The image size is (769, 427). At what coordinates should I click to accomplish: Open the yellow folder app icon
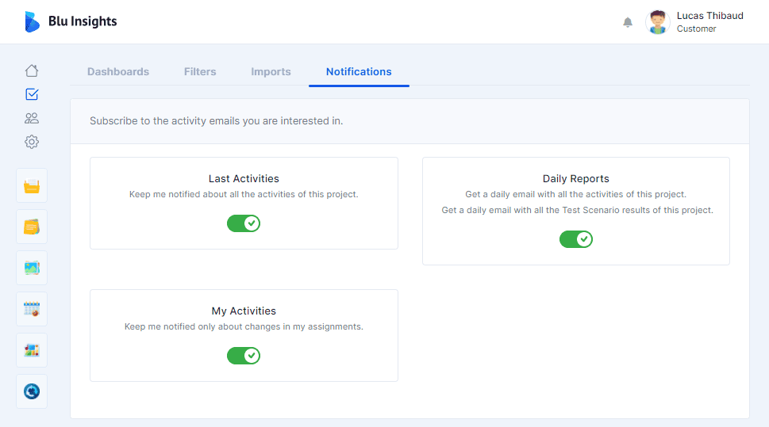(32, 185)
